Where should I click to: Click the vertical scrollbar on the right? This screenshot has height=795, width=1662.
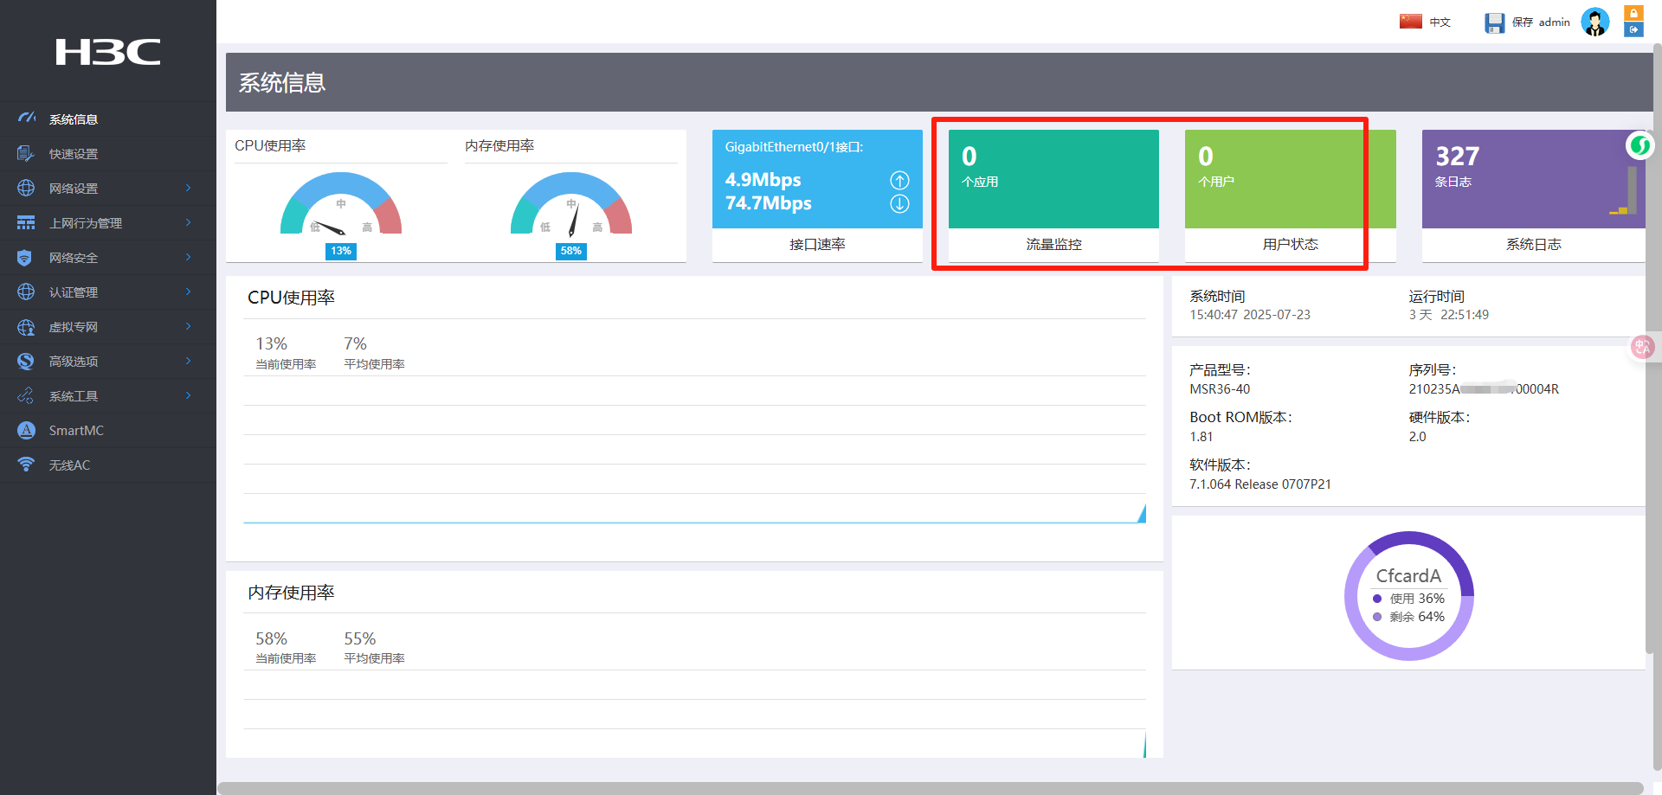(1657, 407)
